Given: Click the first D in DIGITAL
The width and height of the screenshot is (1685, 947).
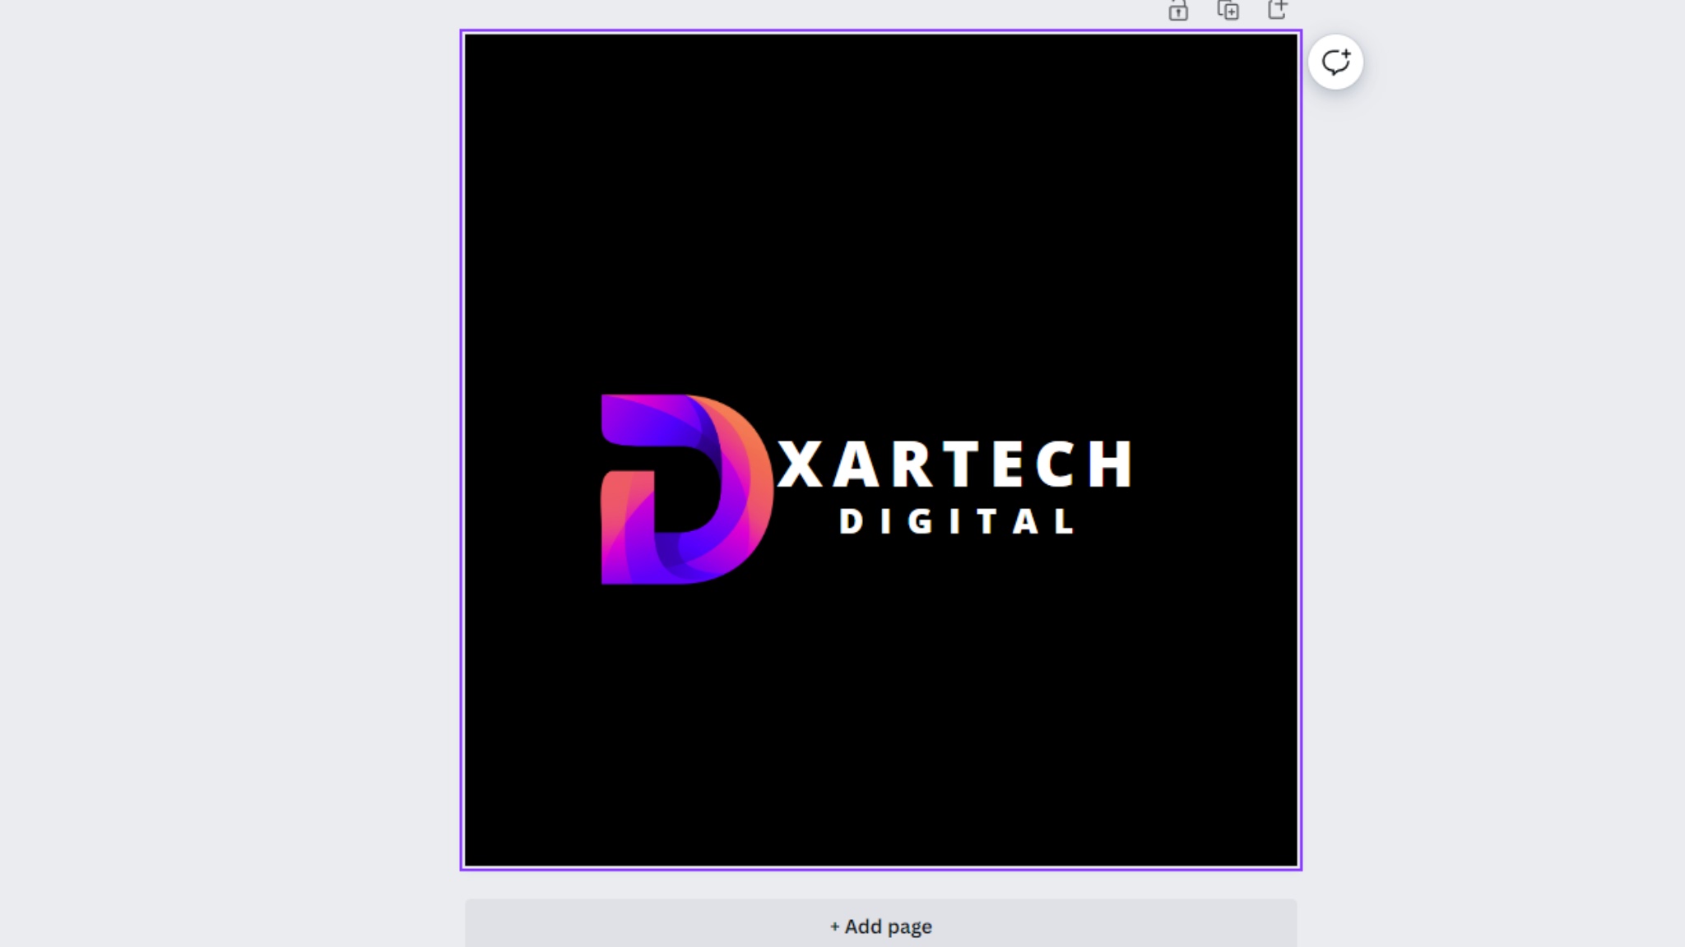Looking at the screenshot, I should (x=851, y=522).
